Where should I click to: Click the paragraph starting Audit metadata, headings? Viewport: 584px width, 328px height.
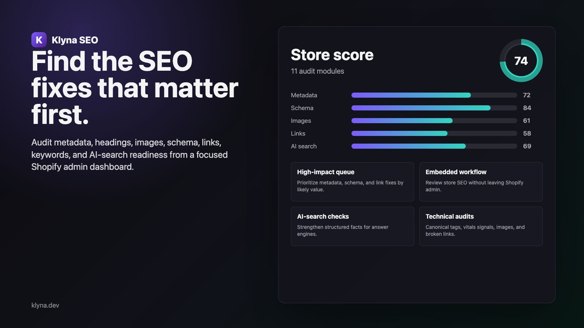point(130,155)
